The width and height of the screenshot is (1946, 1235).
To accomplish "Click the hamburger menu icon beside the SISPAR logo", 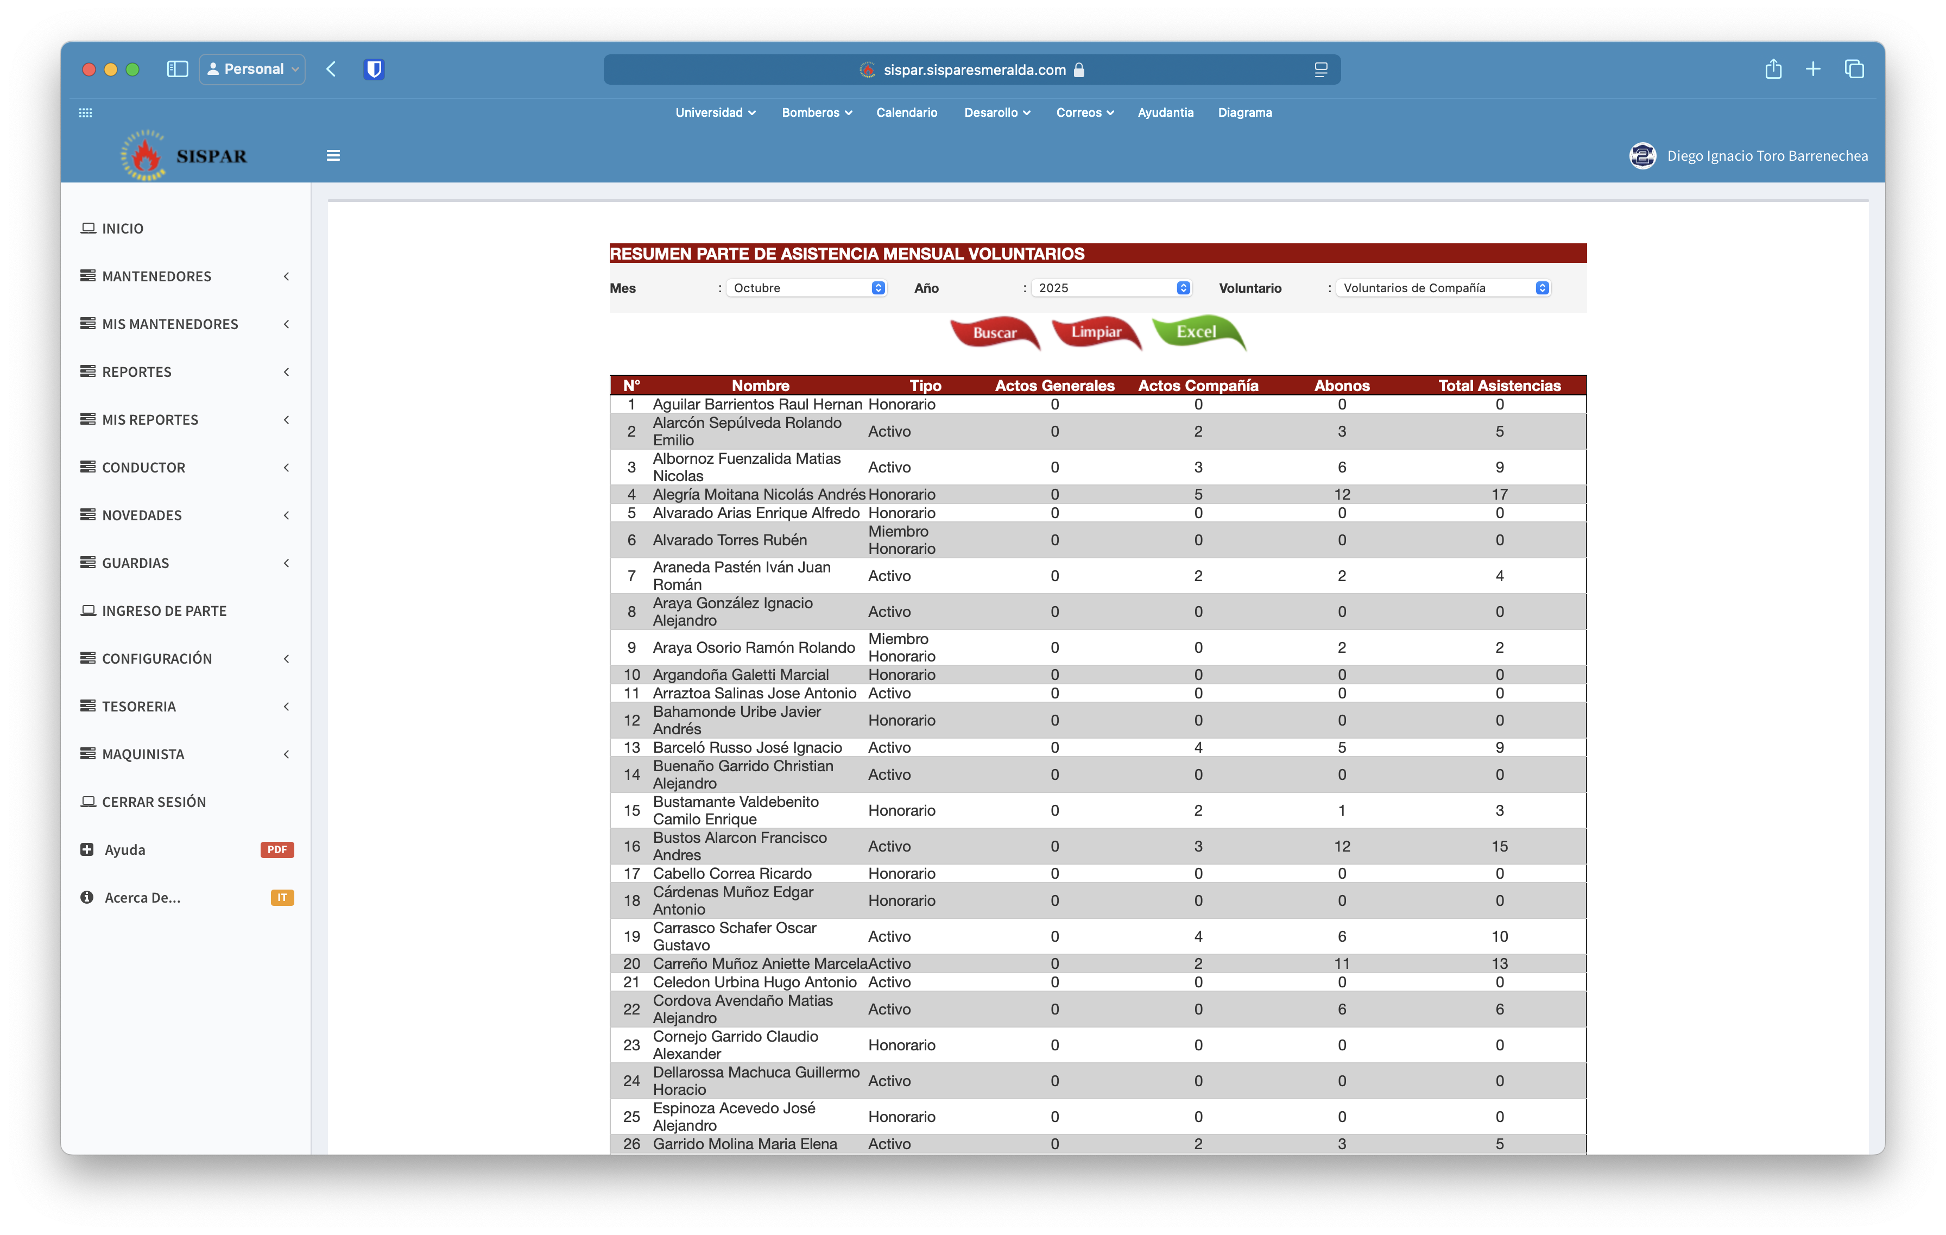I will [x=333, y=155].
